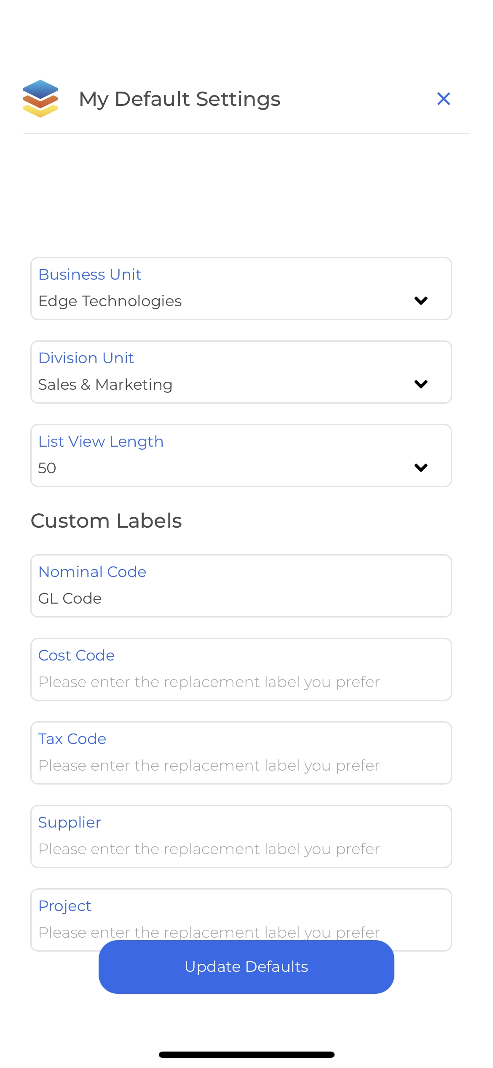Screen dimensions: 493x1068
Task: Focus the Supplier replacement label input
Action: point(241,836)
